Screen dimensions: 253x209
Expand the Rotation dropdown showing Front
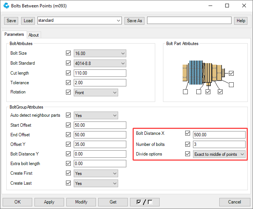[x=96, y=93]
